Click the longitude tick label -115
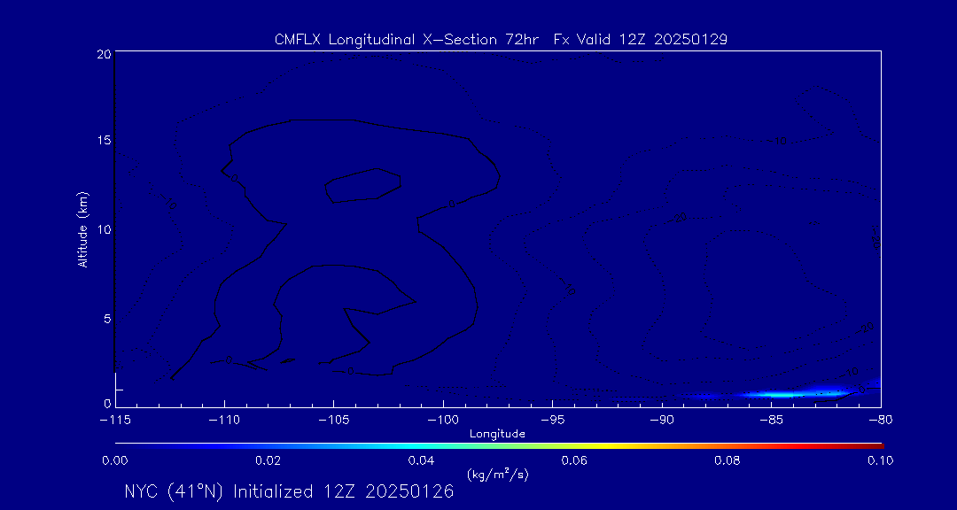 (x=115, y=421)
